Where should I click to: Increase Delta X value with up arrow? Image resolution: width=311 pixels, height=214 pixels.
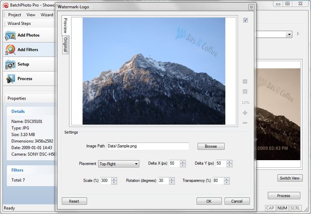click(182, 162)
